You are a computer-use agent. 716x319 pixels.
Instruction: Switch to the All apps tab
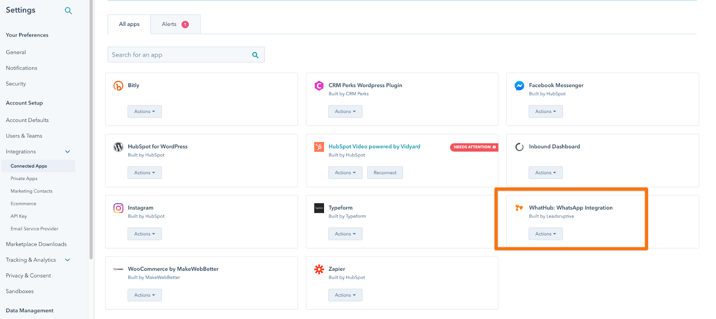pos(129,24)
